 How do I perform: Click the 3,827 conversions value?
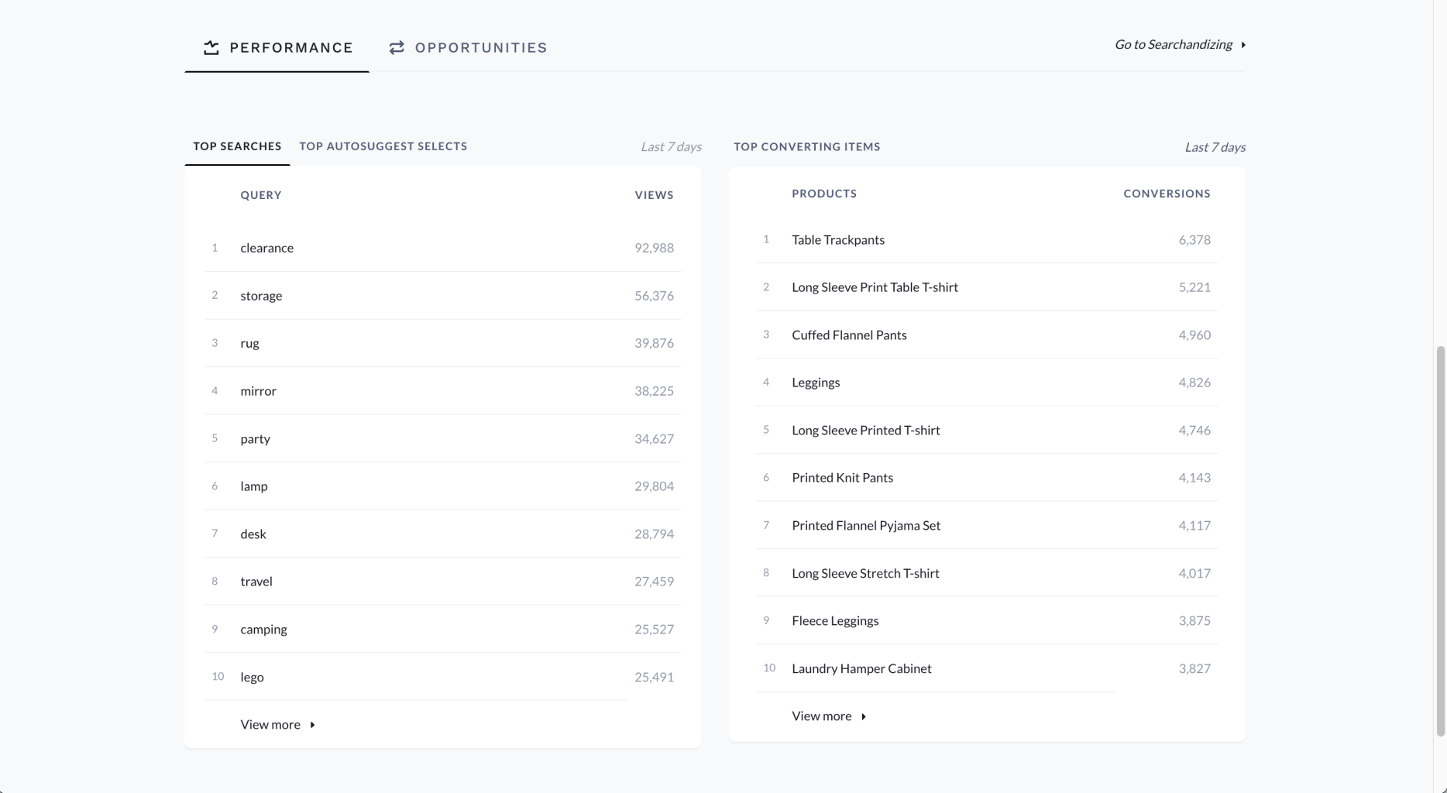tap(1194, 669)
